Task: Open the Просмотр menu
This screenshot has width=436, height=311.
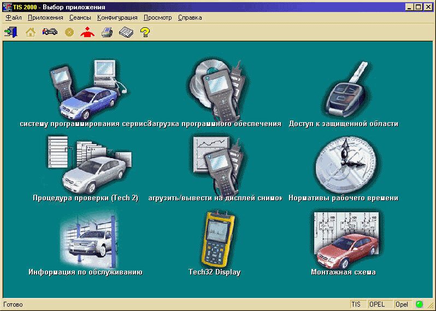Action: point(158,17)
